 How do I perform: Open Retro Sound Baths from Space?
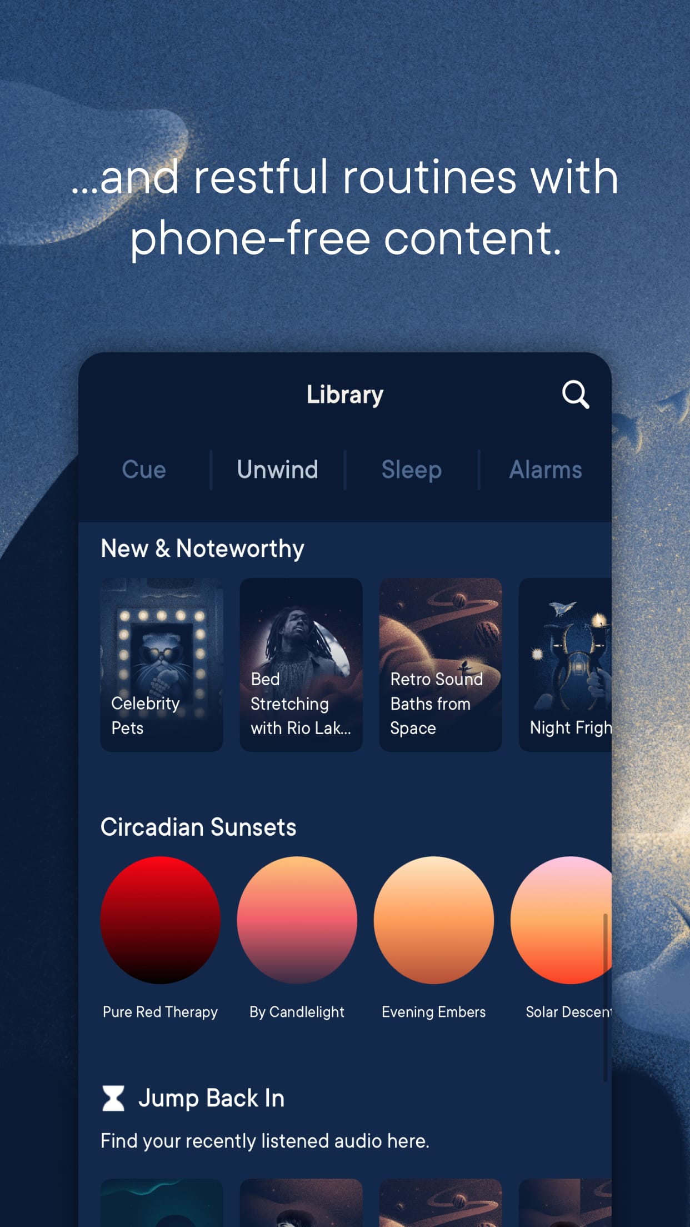click(441, 665)
